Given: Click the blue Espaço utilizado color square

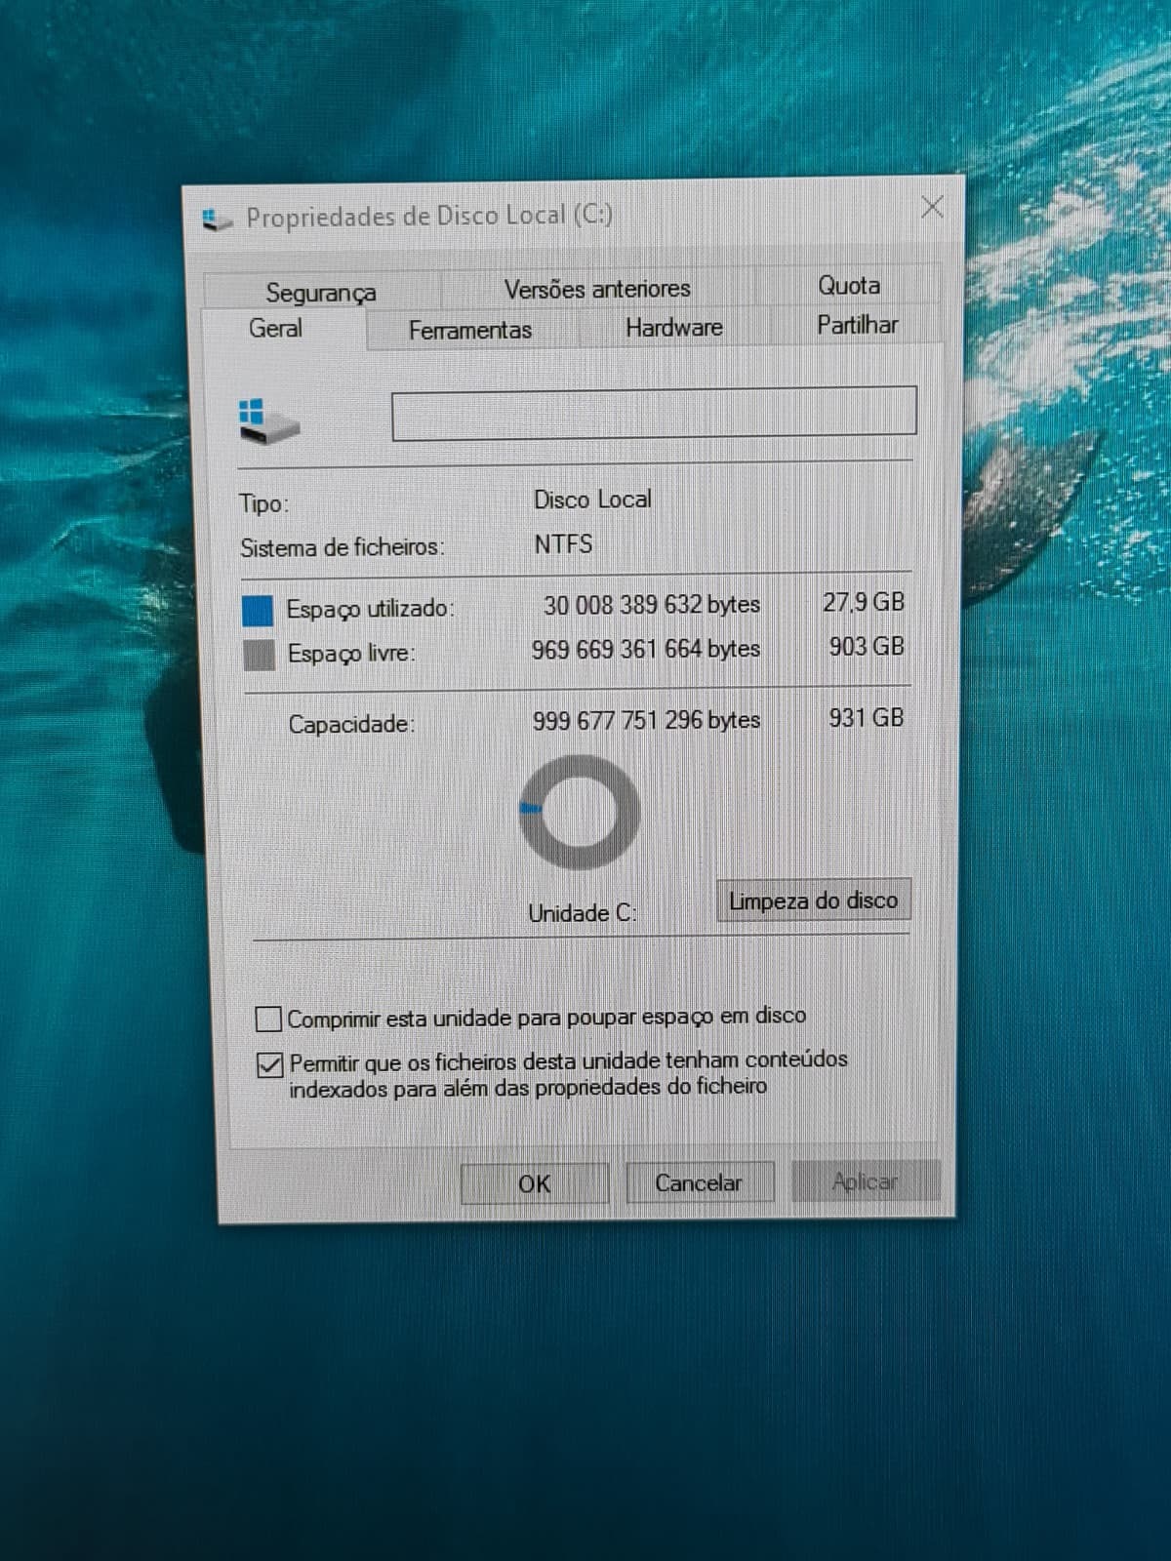Looking at the screenshot, I should (x=258, y=611).
